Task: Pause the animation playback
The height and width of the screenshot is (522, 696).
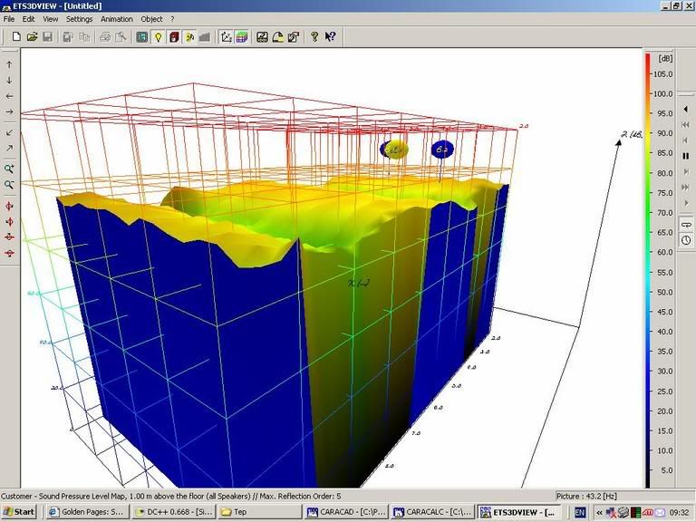Action: (x=686, y=155)
